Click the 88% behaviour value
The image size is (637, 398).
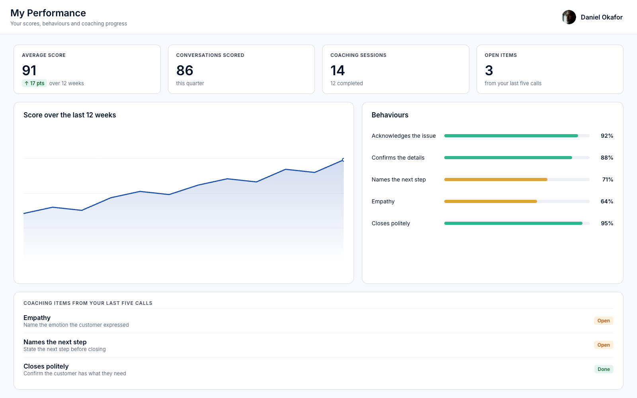pyautogui.click(x=607, y=158)
